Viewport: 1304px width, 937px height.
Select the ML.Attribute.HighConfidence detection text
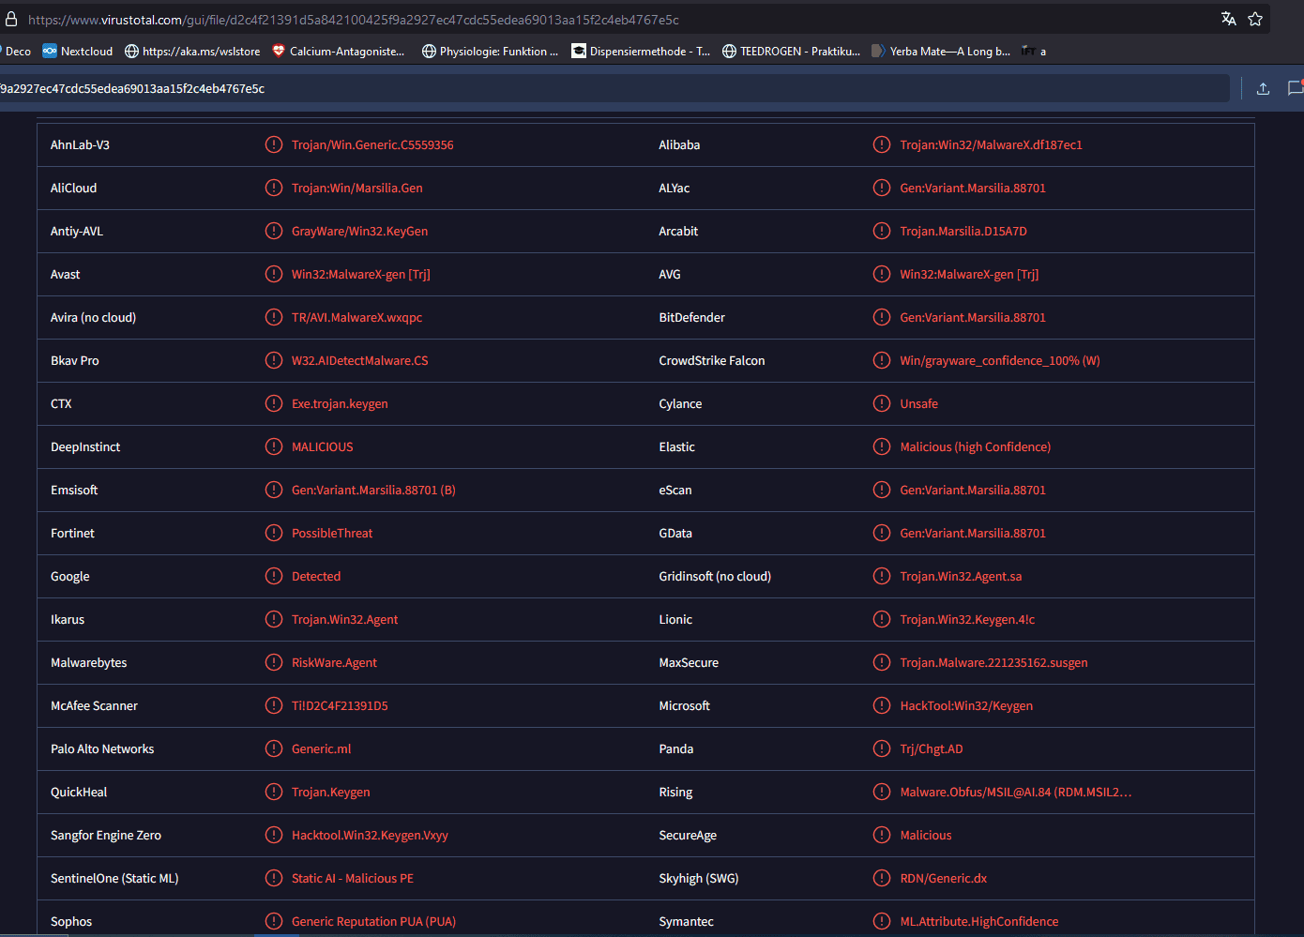(978, 921)
